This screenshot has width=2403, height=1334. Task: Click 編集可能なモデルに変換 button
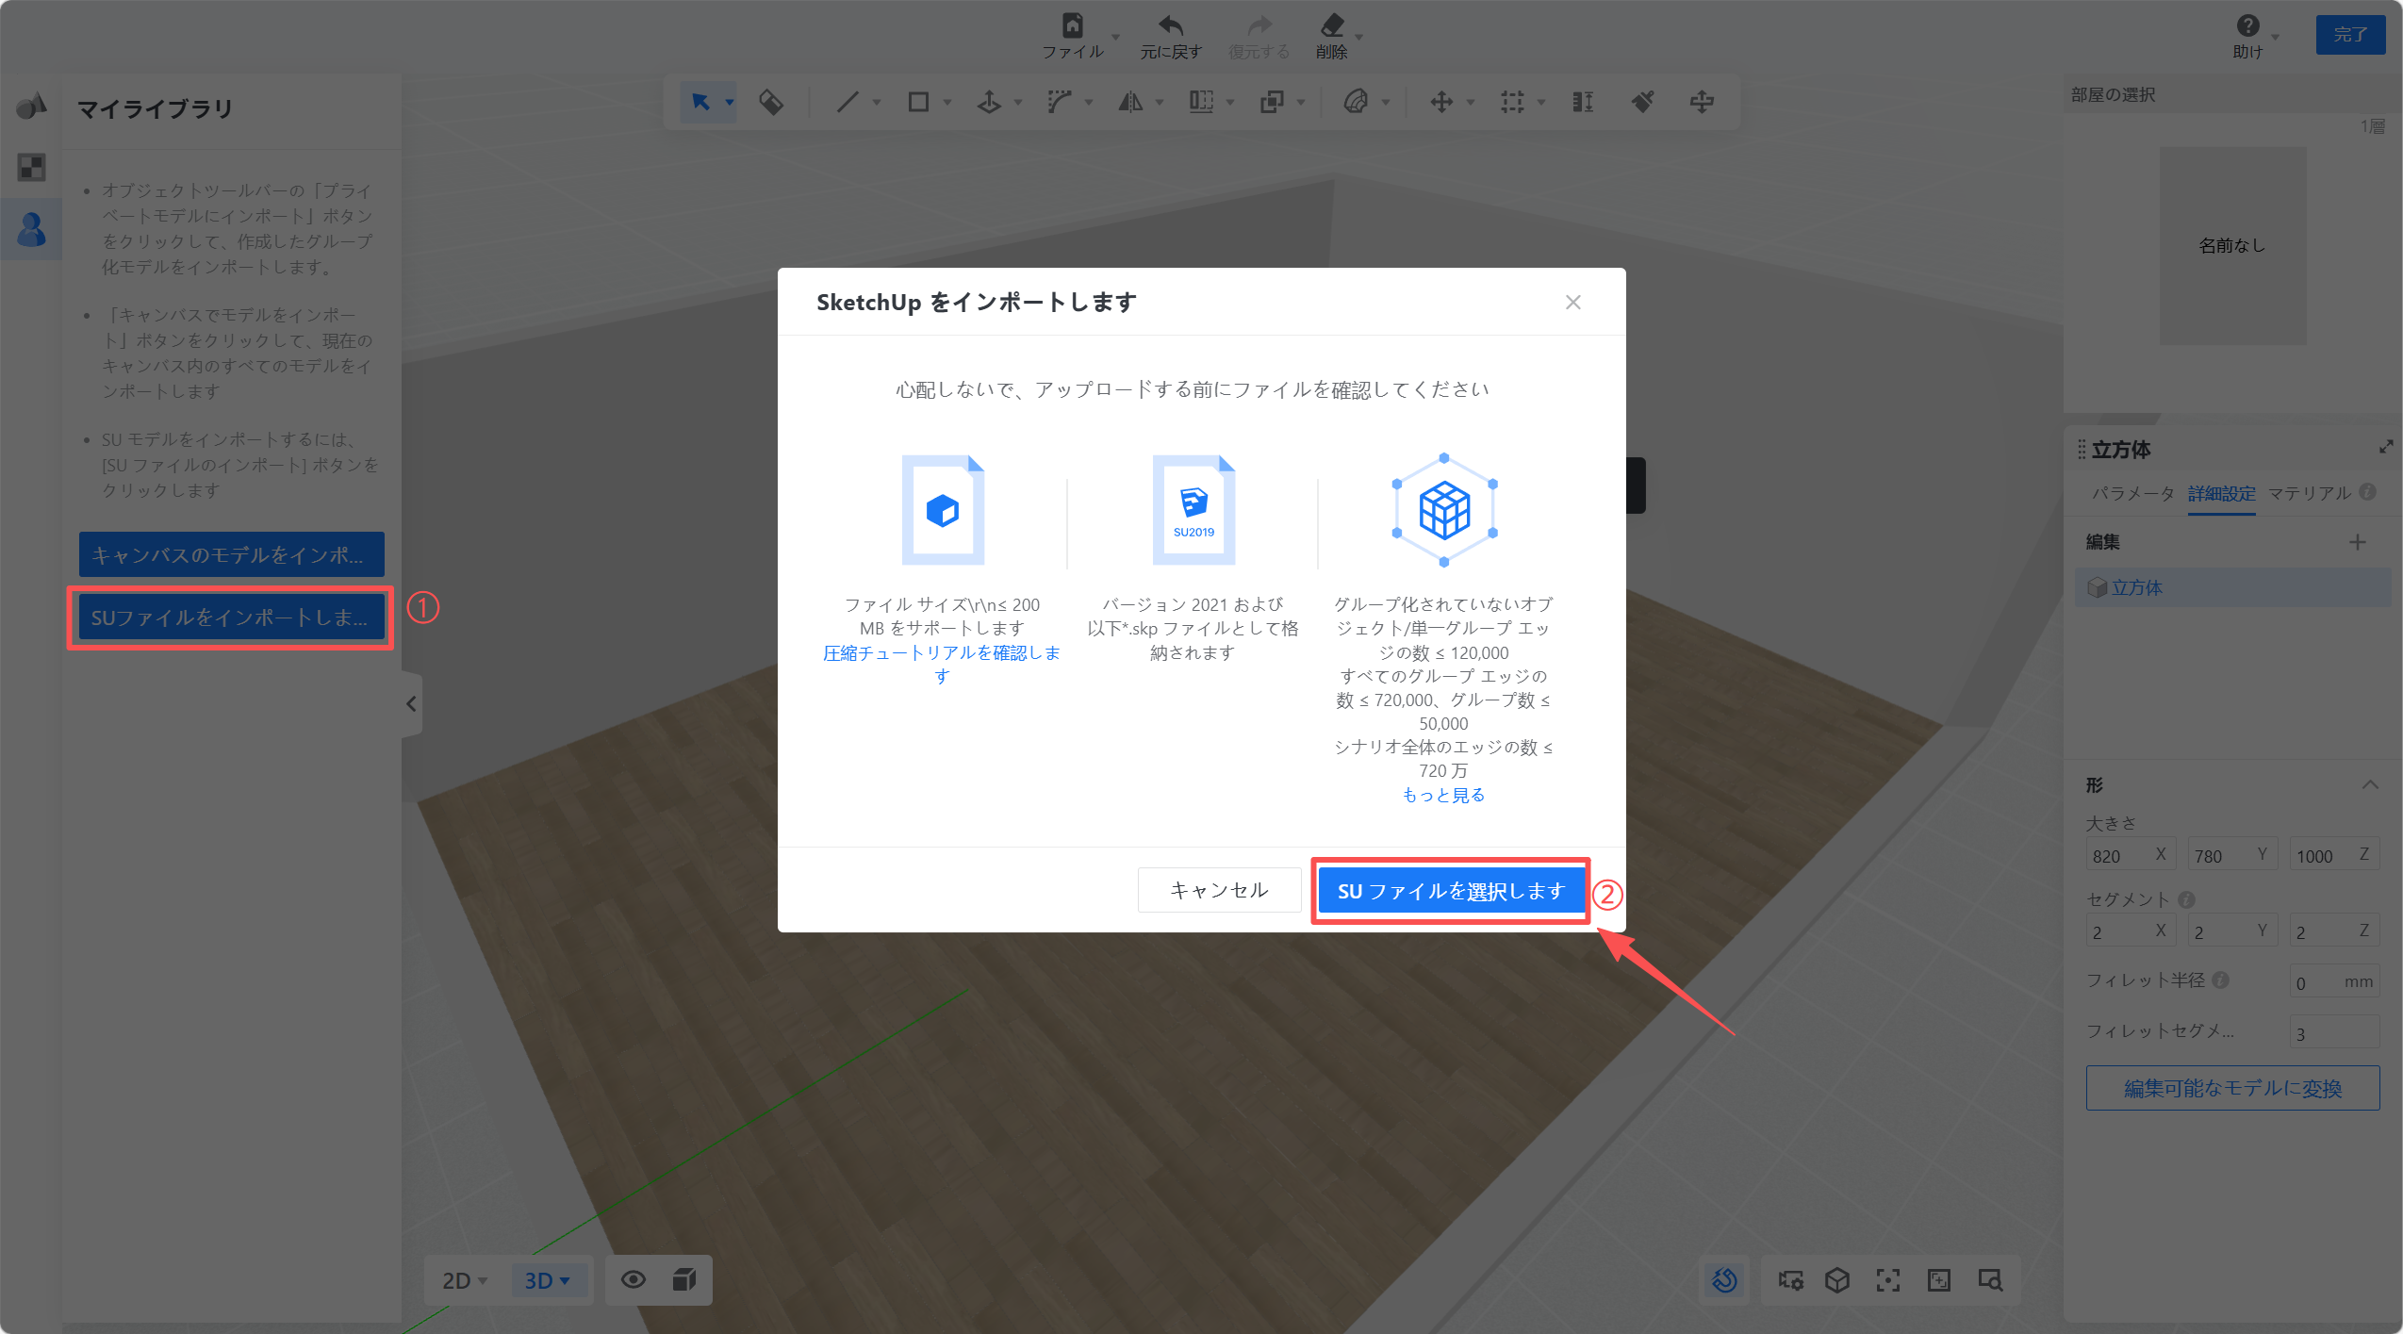pos(2232,1088)
